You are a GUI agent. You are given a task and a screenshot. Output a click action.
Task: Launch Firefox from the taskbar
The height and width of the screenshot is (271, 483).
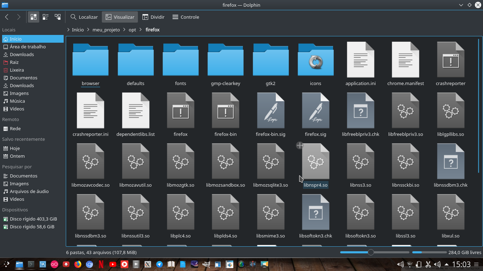78,264
